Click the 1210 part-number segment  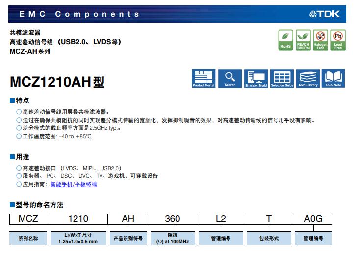[78, 219]
